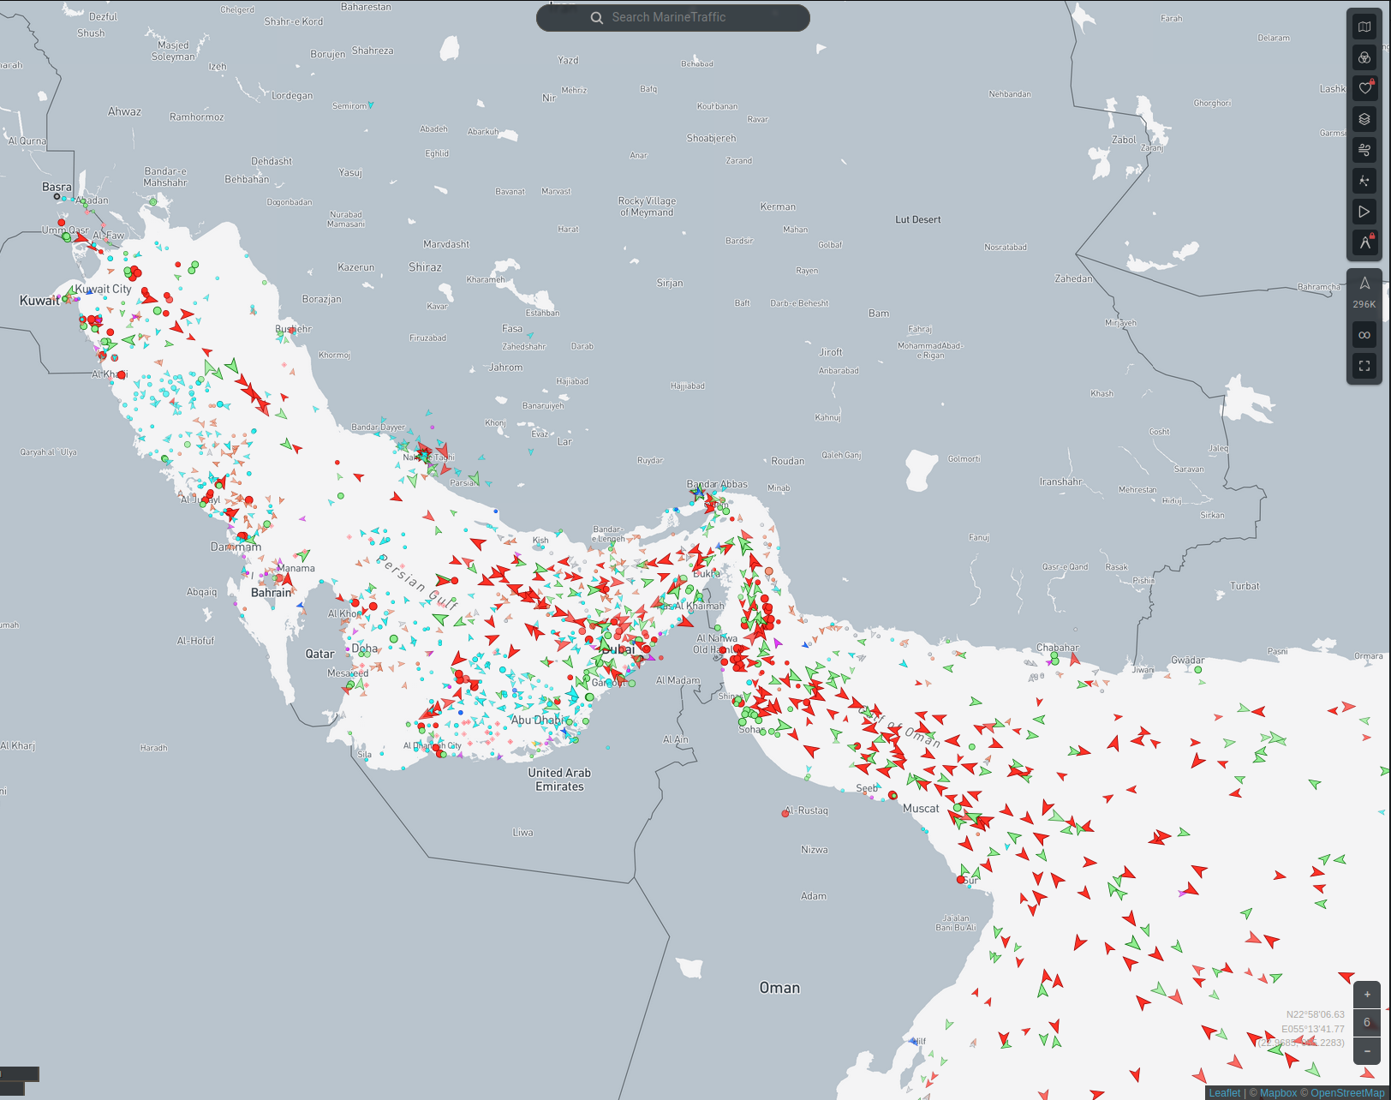1391x1100 pixels.
Task: Click the Gulf of Oman label
Action: (x=899, y=726)
